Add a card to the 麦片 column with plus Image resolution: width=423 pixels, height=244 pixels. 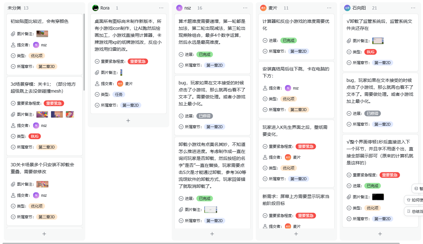coord(296,234)
